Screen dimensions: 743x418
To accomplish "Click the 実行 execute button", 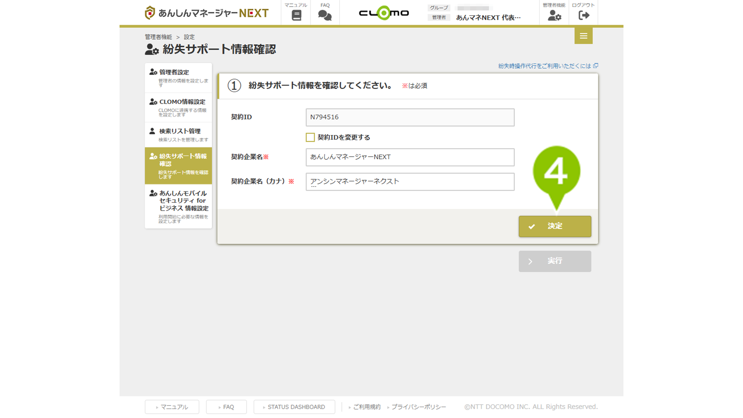I will tap(555, 261).
